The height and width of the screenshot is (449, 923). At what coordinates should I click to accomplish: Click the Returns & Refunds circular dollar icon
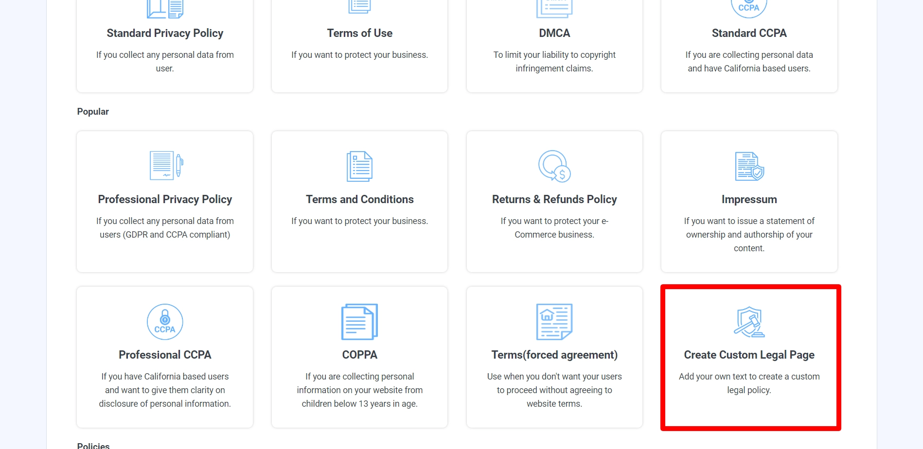[554, 166]
